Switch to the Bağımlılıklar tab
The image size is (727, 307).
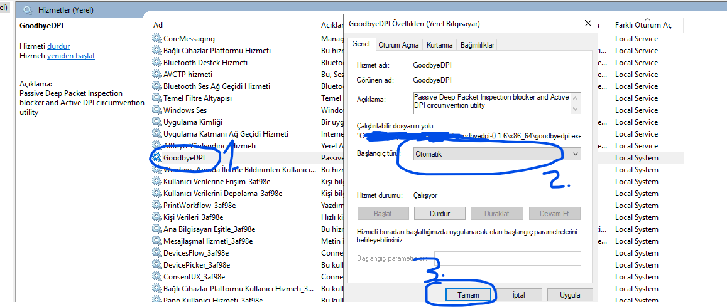tap(477, 45)
